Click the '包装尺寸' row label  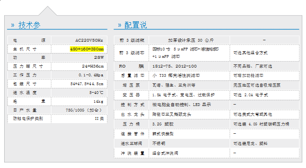(x=25, y=84)
